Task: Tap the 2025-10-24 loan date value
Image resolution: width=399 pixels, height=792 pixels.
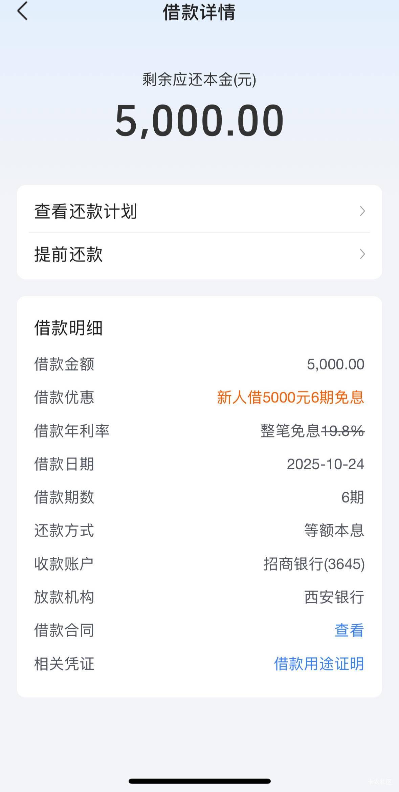Action: 325,464
